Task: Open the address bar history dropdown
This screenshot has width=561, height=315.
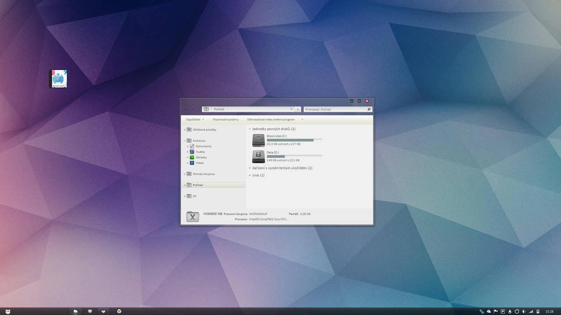Action: 291,109
